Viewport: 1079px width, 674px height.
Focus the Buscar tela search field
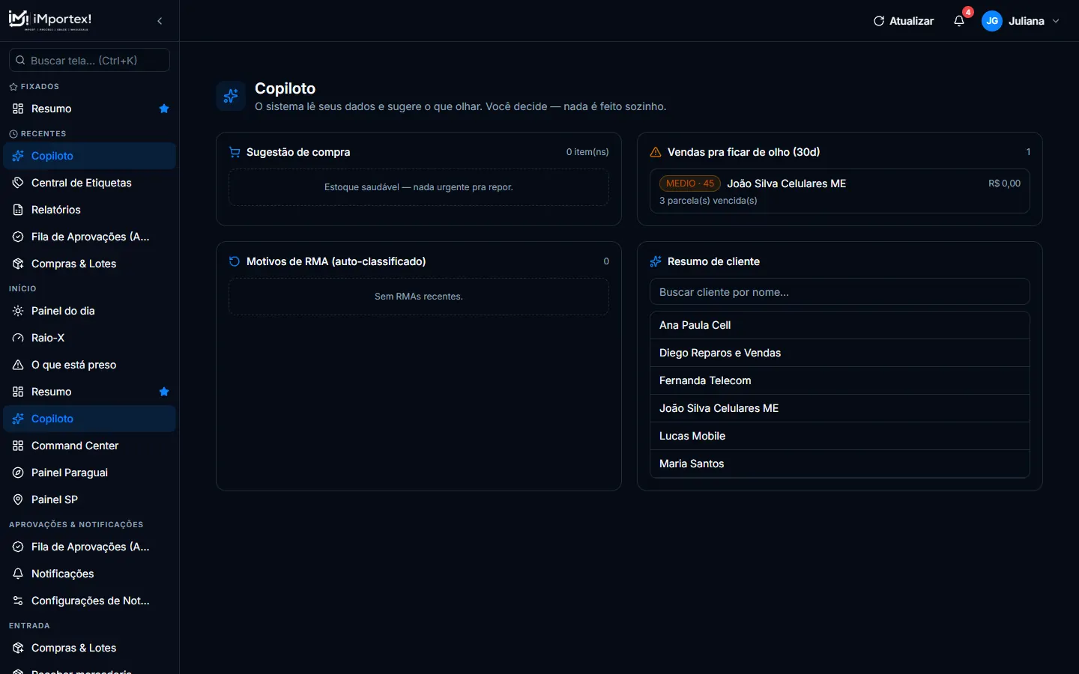89,60
